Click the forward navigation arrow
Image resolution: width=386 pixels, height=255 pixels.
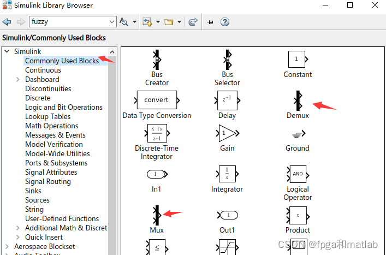pyautogui.click(x=21, y=22)
